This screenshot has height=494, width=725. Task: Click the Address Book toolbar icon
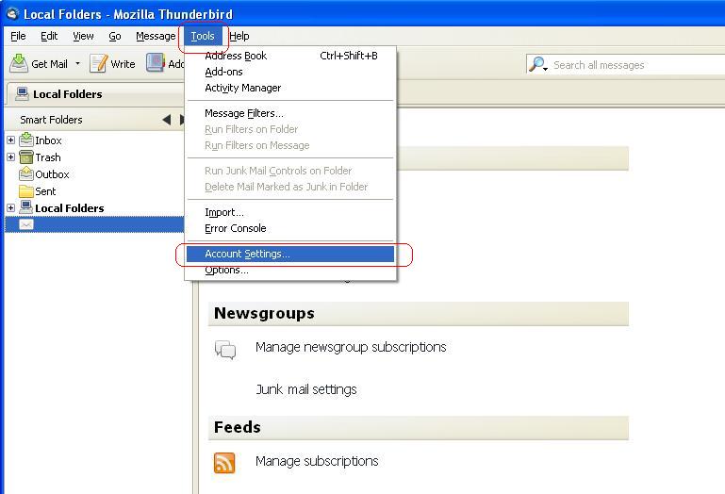click(156, 63)
